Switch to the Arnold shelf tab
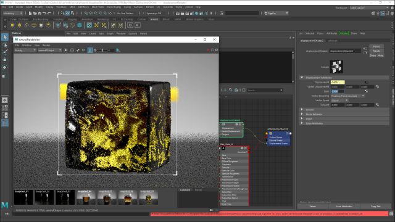 (x=154, y=19)
